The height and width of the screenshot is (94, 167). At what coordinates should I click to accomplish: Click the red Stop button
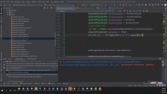coord(126,5)
